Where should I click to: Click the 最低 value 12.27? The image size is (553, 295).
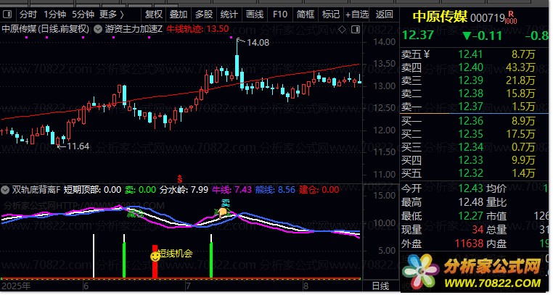[x=470, y=216]
